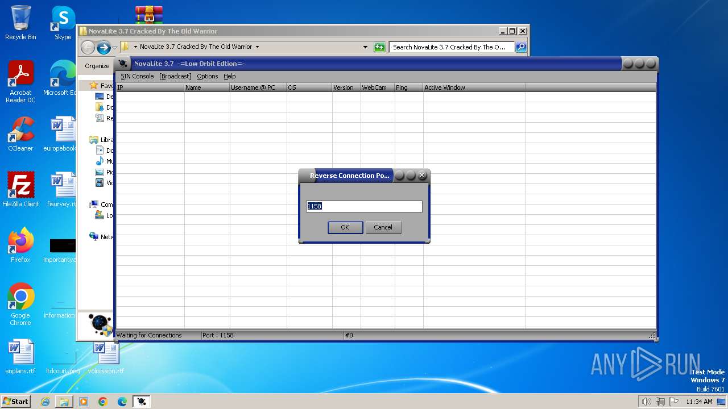
Task: Click the Explorer forward navigation arrow
Action: coord(104,47)
